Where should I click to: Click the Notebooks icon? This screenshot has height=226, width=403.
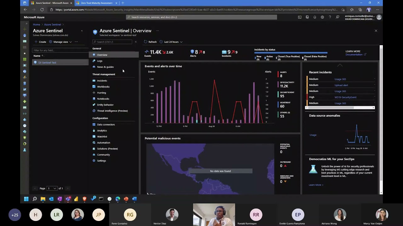[x=94, y=99]
